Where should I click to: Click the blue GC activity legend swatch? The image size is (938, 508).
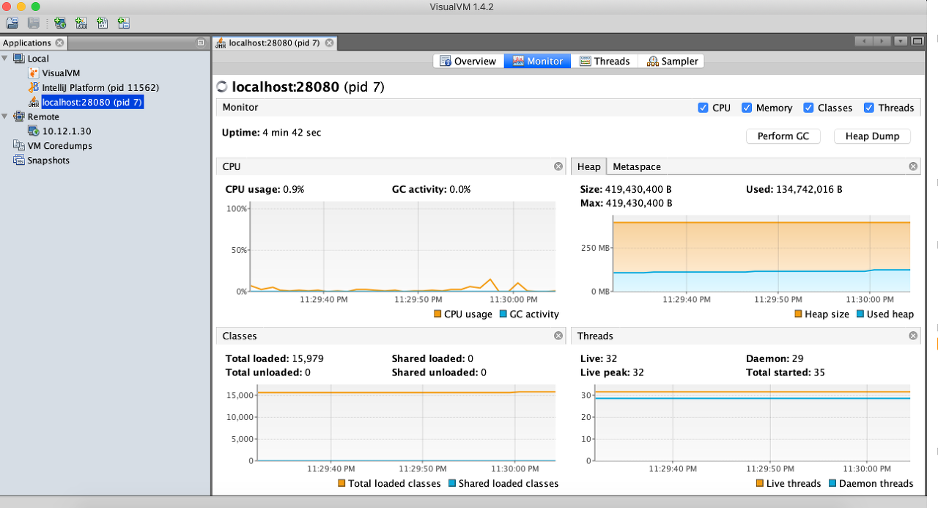pyautogui.click(x=503, y=314)
